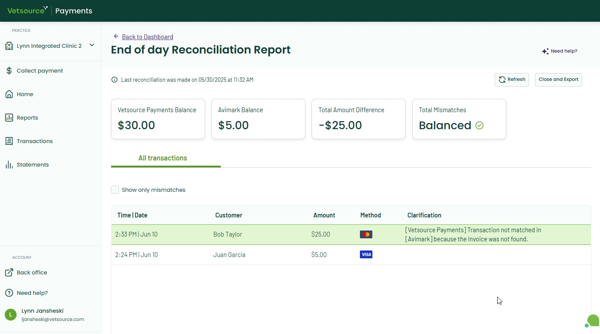
Task: Click the Clarification column header
Action: pos(424,215)
